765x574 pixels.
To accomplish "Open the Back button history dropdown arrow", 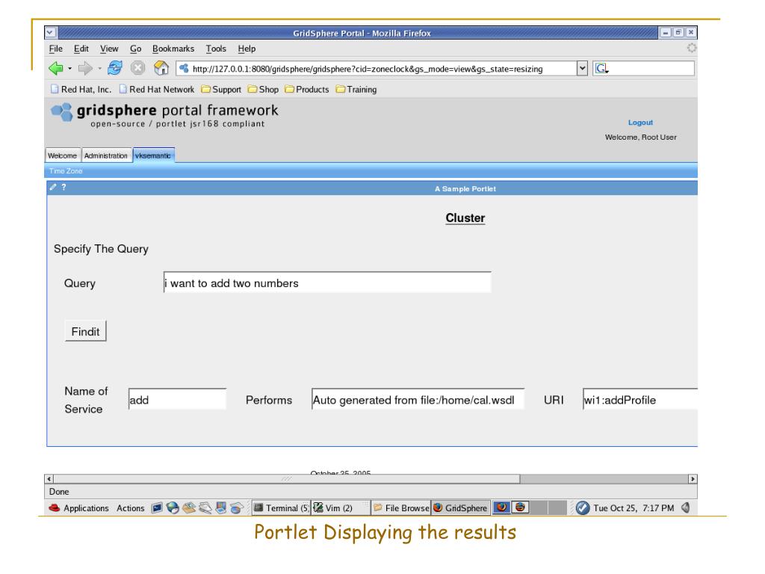I will 69,68.
